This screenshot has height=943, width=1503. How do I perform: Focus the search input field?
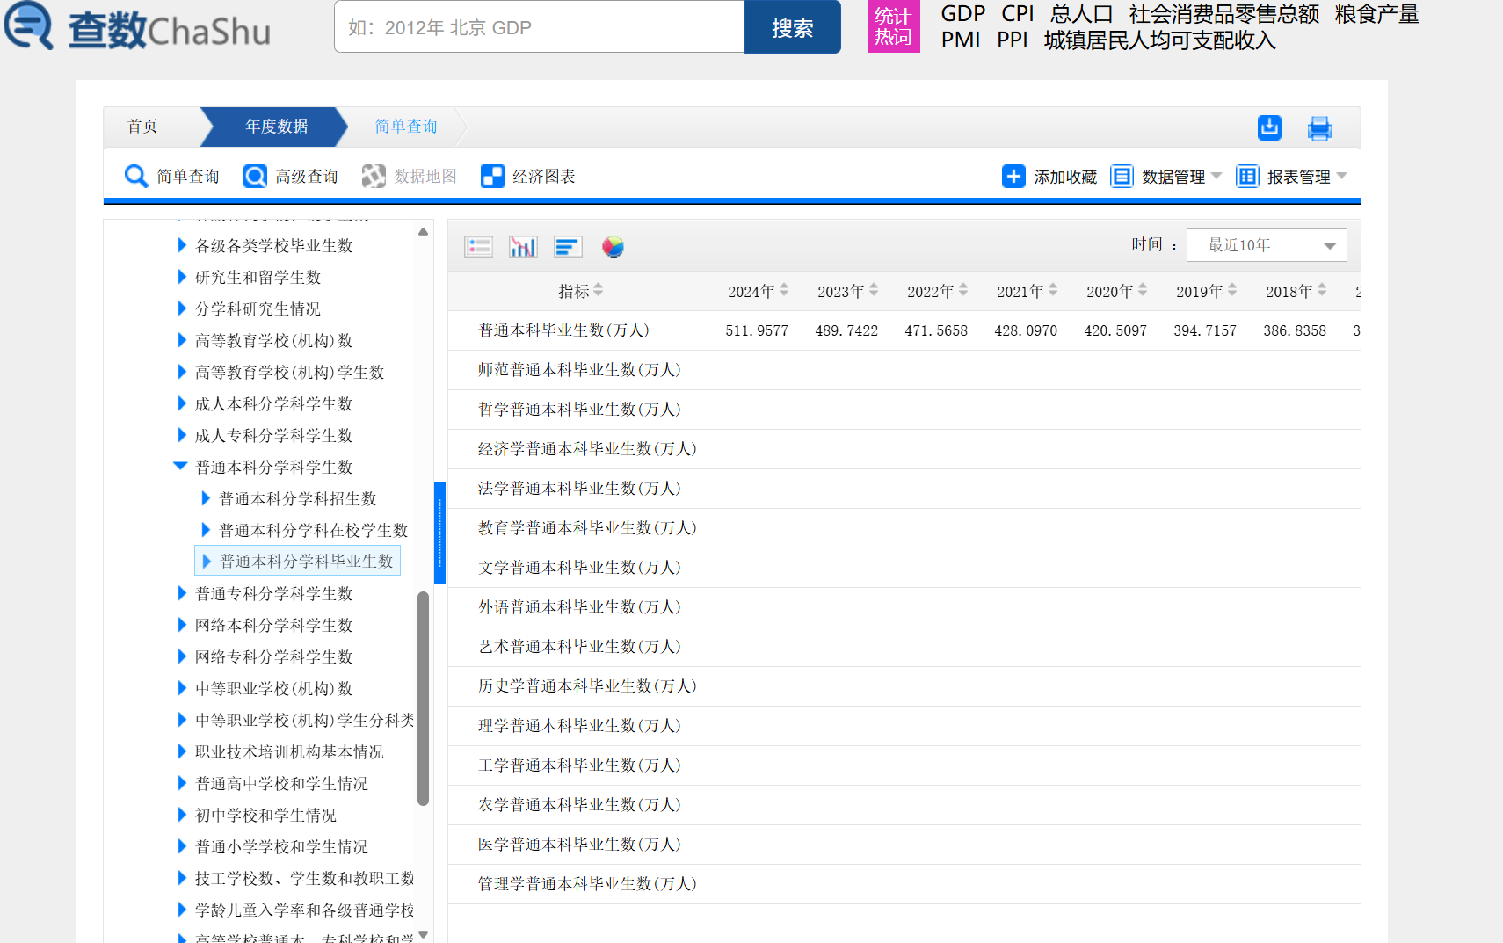(539, 27)
